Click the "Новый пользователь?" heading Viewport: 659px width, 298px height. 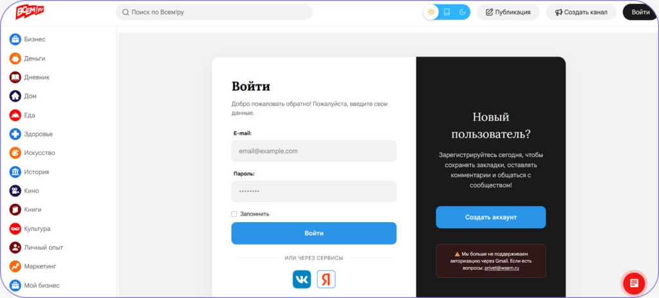click(x=490, y=126)
